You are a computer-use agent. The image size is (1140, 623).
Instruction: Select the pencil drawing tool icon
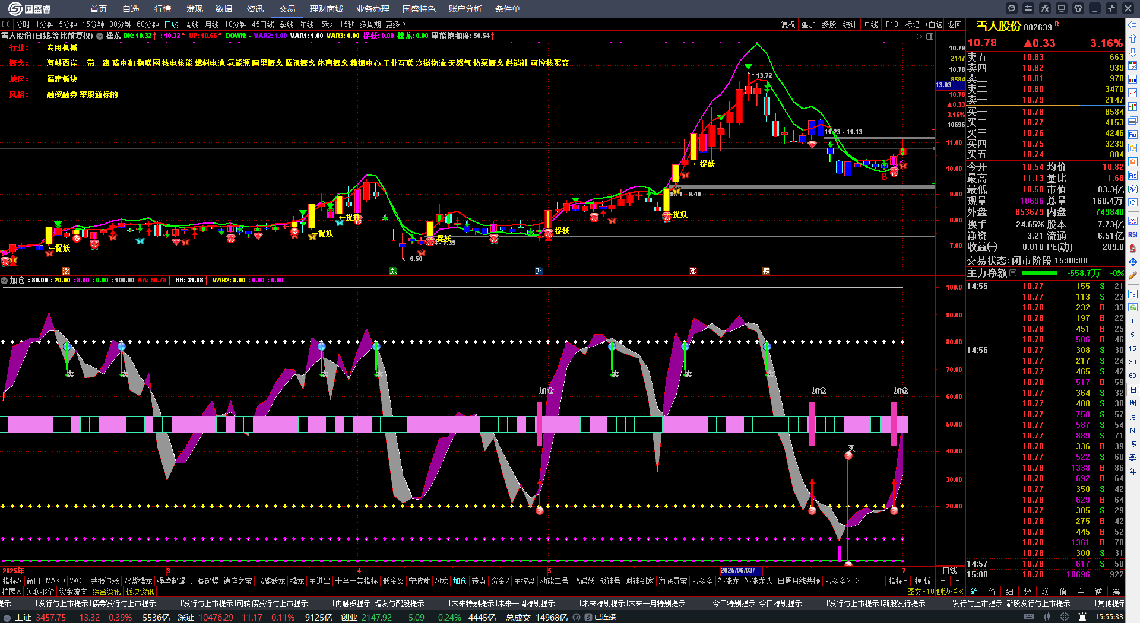[1133, 275]
